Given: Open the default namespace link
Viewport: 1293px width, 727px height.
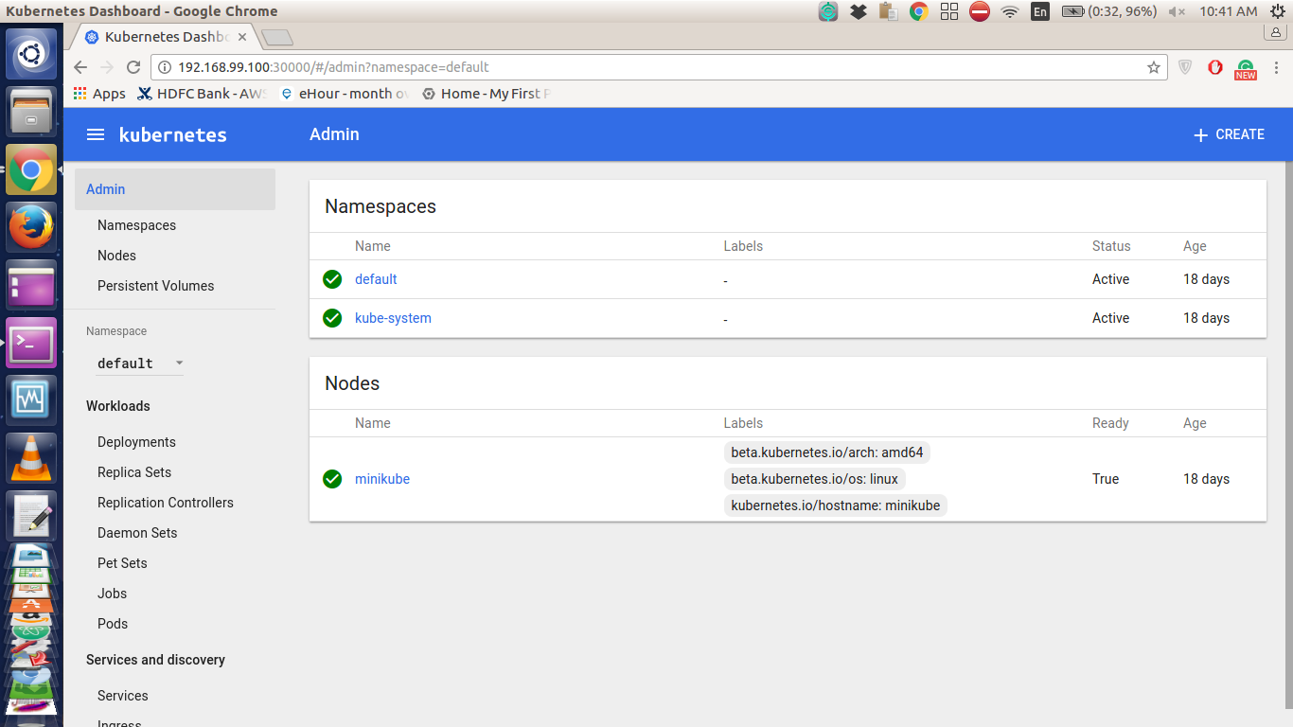Looking at the screenshot, I should 376,279.
